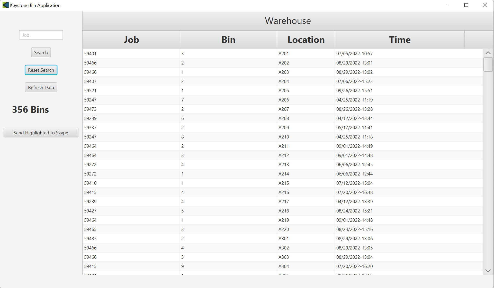The image size is (494, 288).
Task: Sort the table by the Bin column
Action: pyautogui.click(x=228, y=40)
